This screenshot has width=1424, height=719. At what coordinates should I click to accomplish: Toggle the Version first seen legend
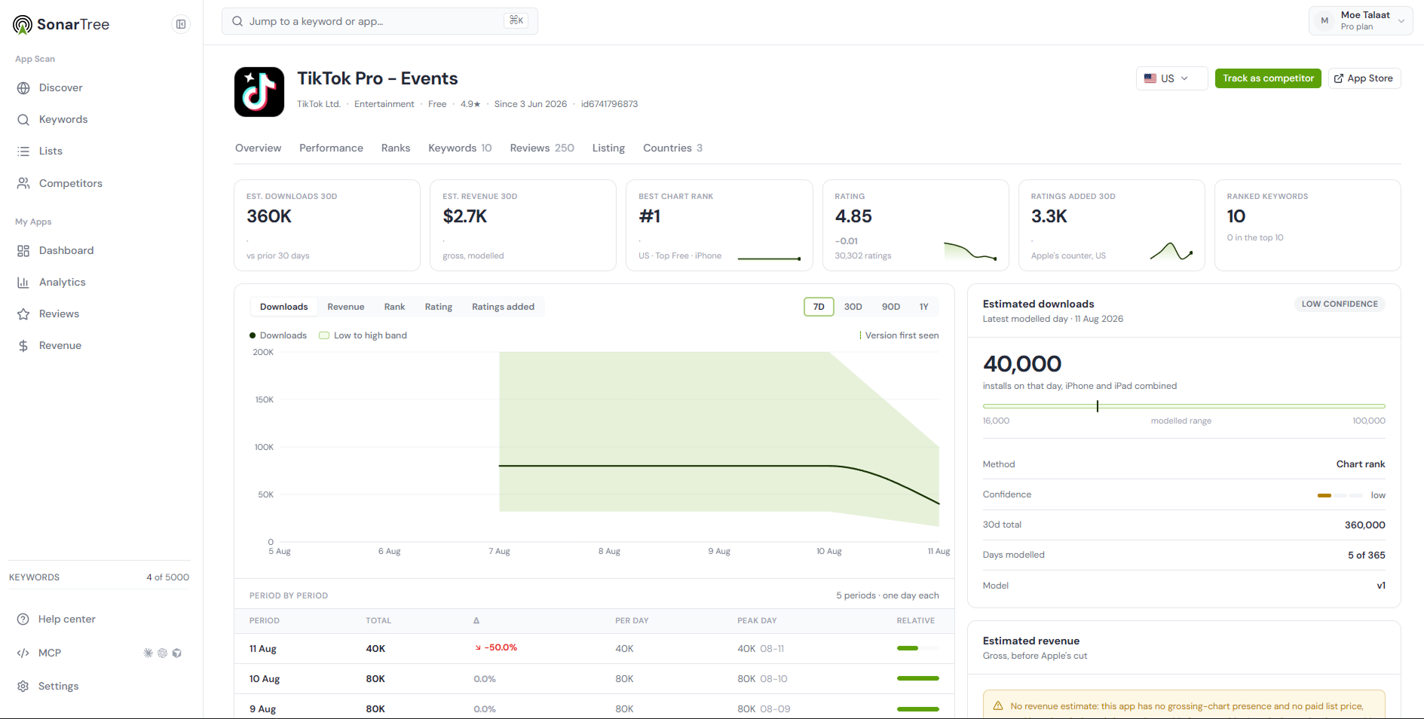pyautogui.click(x=899, y=335)
